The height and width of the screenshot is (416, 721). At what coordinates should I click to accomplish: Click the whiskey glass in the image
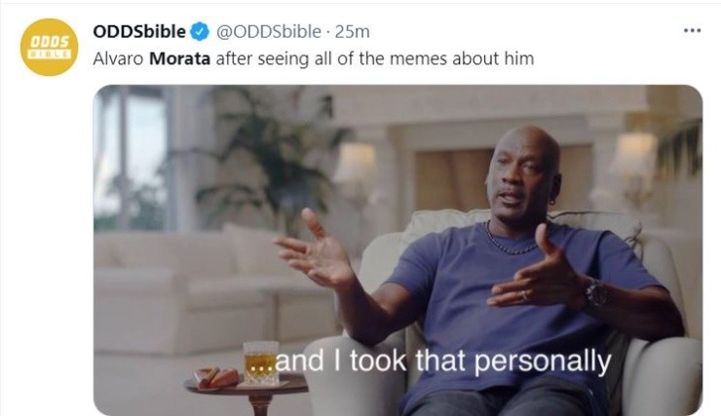[x=261, y=362]
